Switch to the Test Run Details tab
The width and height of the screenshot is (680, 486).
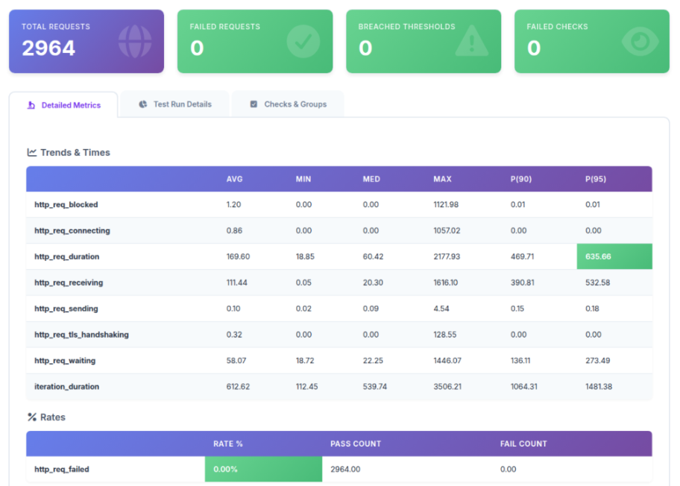[x=174, y=104]
